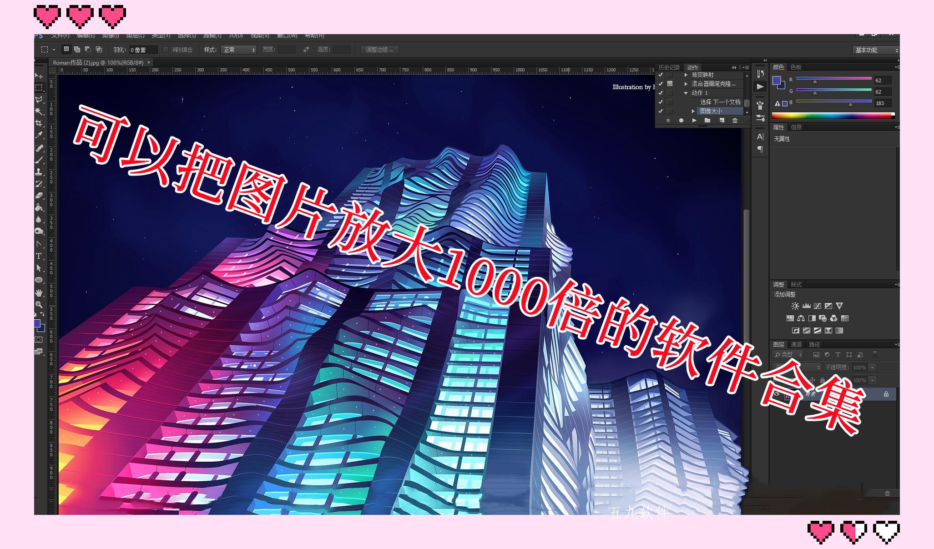The height and width of the screenshot is (549, 934).
Task: Select the Eyedropper tool
Action: pyautogui.click(x=39, y=136)
